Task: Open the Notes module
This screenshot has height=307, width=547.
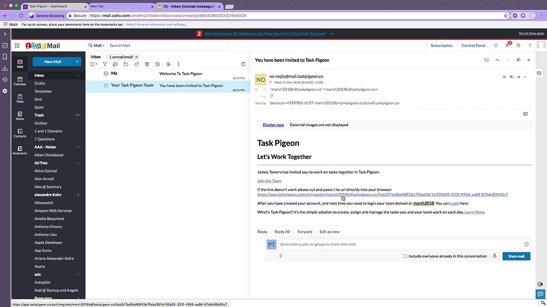Action: [20, 116]
